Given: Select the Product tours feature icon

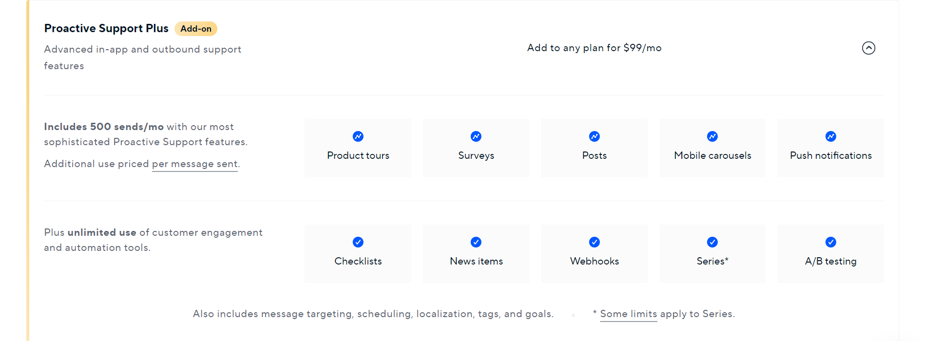Looking at the screenshot, I should [358, 136].
